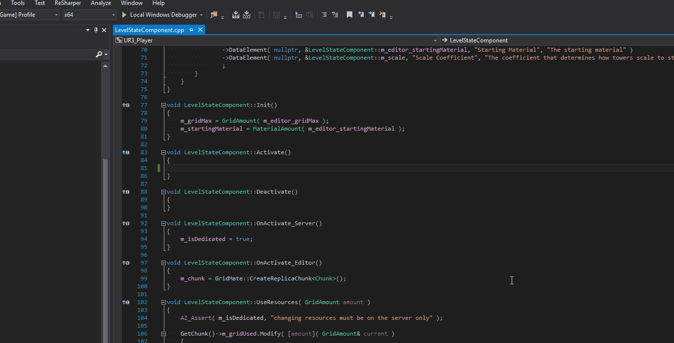The width and height of the screenshot is (674, 343).
Task: Open toolbar options arrow after bookmark icons
Action: pos(391,17)
